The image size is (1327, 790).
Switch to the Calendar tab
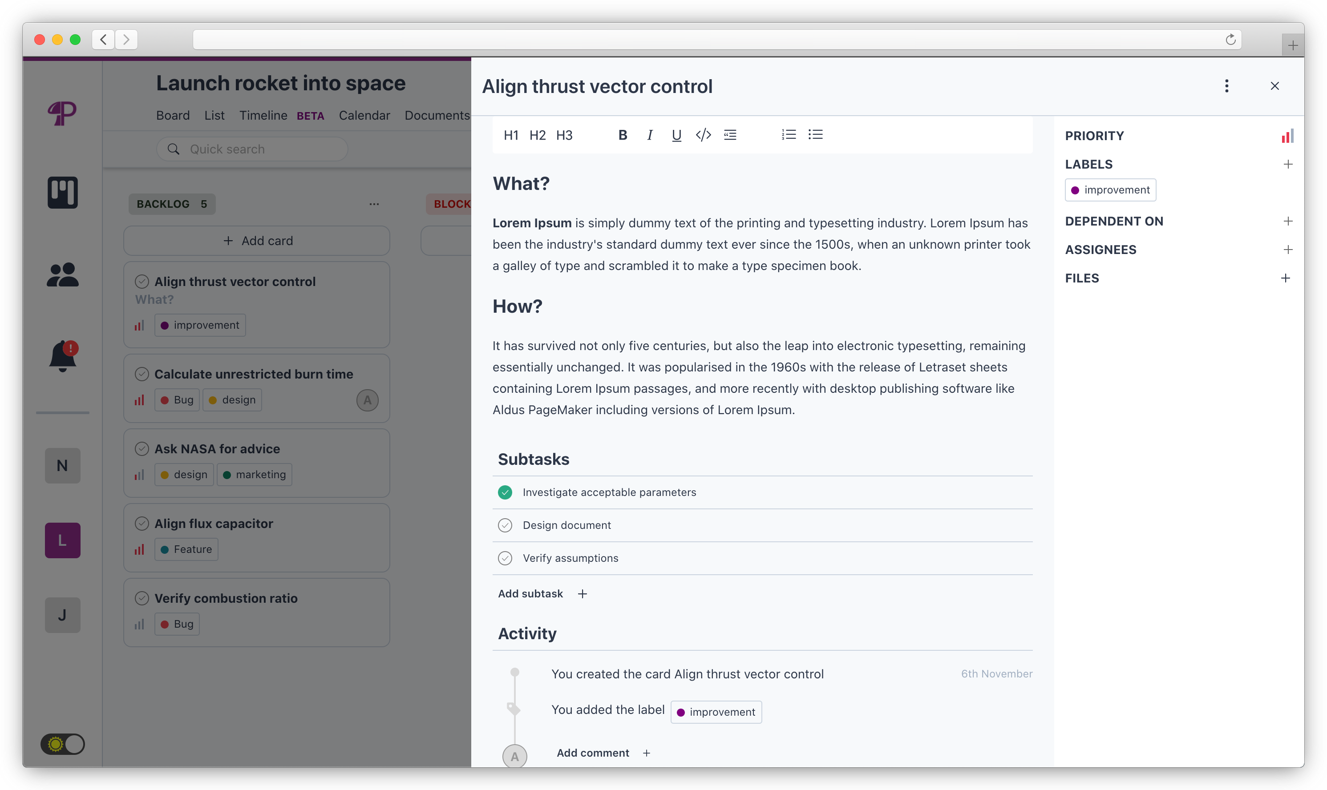coord(364,116)
